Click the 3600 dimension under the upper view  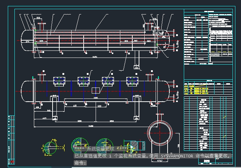[95, 57]
